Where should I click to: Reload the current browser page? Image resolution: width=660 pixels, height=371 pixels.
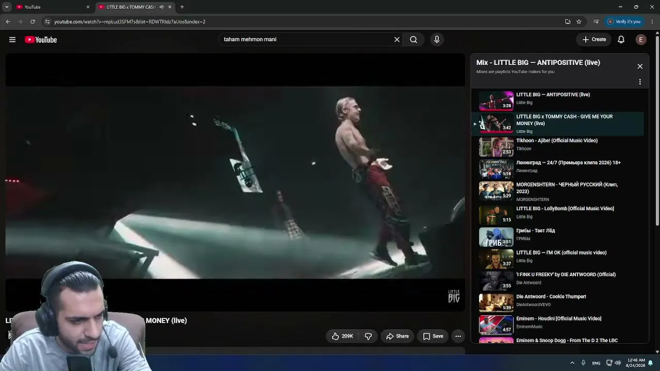(32, 22)
